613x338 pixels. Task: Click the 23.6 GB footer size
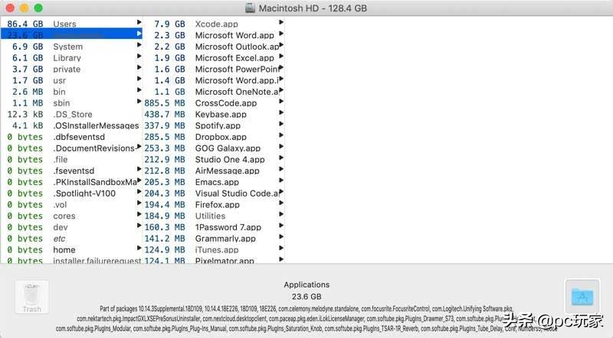click(306, 297)
